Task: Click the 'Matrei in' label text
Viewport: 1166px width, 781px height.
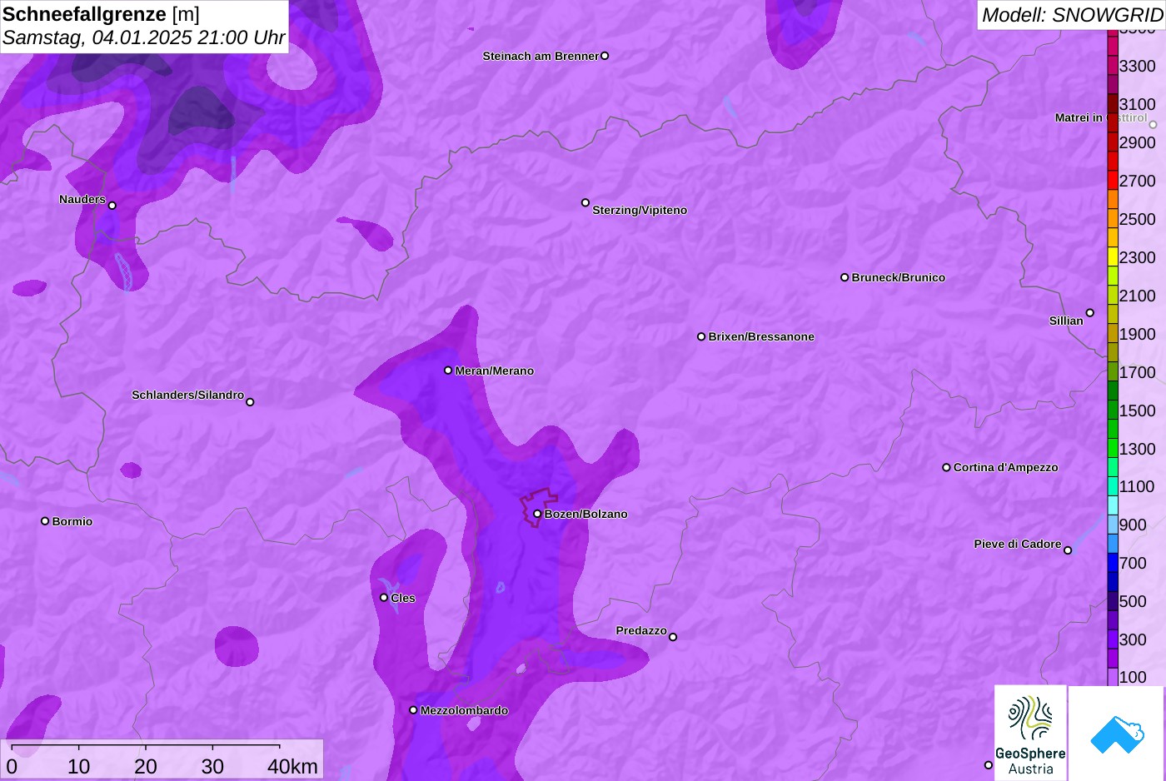Action: tap(1079, 118)
